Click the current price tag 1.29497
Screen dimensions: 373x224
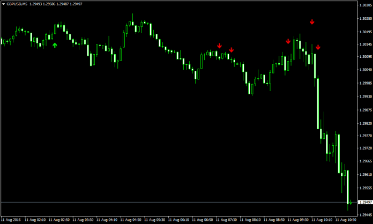364,202
